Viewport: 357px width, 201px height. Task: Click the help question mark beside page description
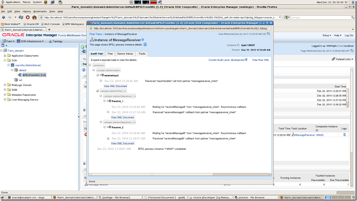click(x=145, y=44)
